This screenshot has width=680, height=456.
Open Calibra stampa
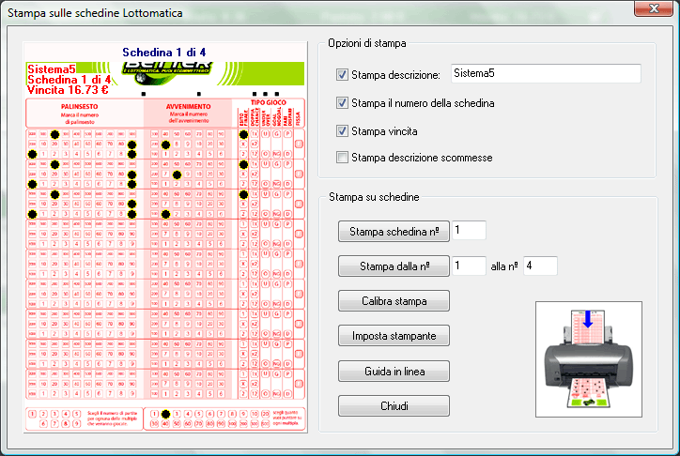[394, 301]
